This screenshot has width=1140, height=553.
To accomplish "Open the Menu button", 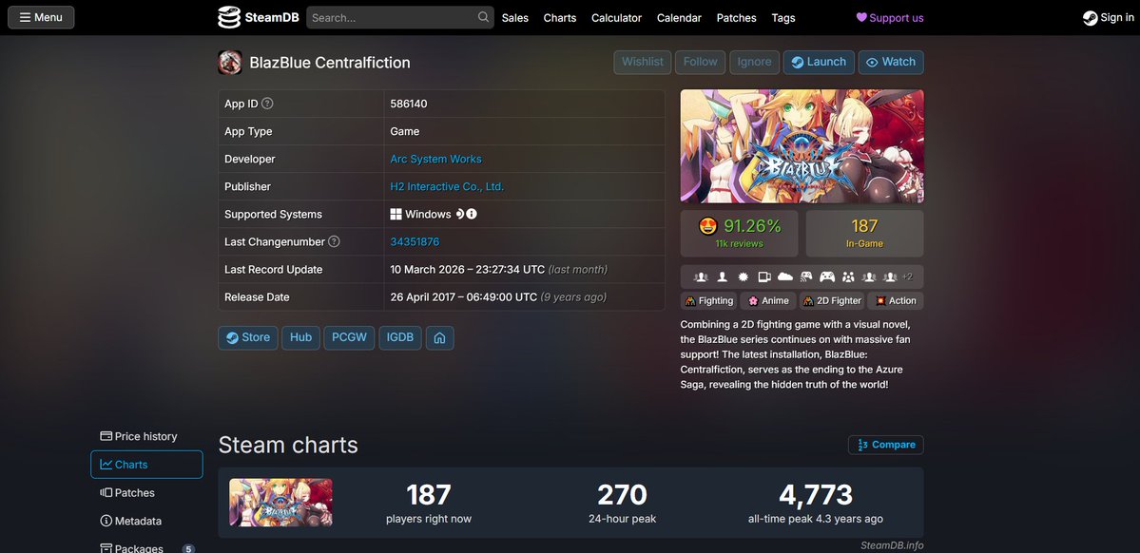I will [41, 17].
